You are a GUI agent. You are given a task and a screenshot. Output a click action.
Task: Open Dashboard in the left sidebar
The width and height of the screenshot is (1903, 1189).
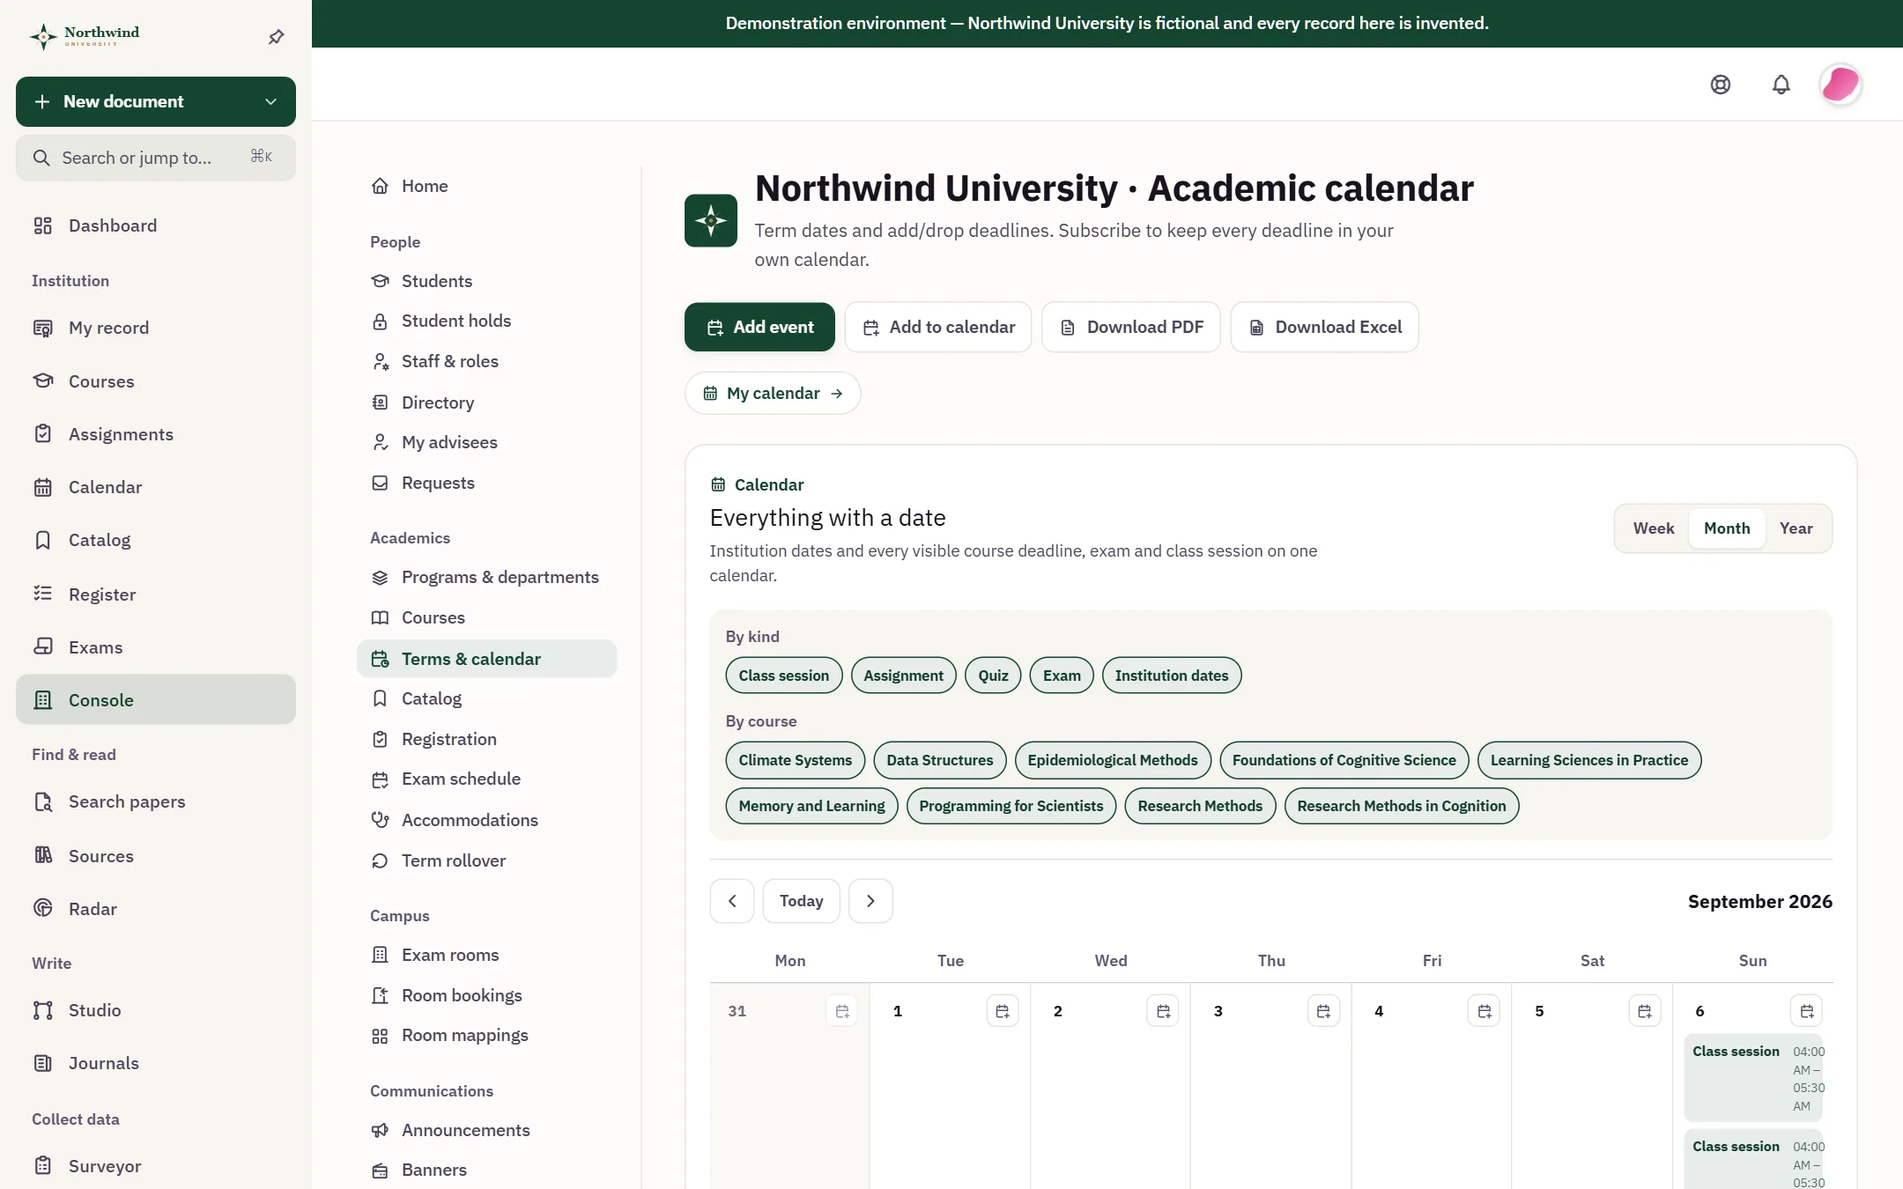(156, 225)
